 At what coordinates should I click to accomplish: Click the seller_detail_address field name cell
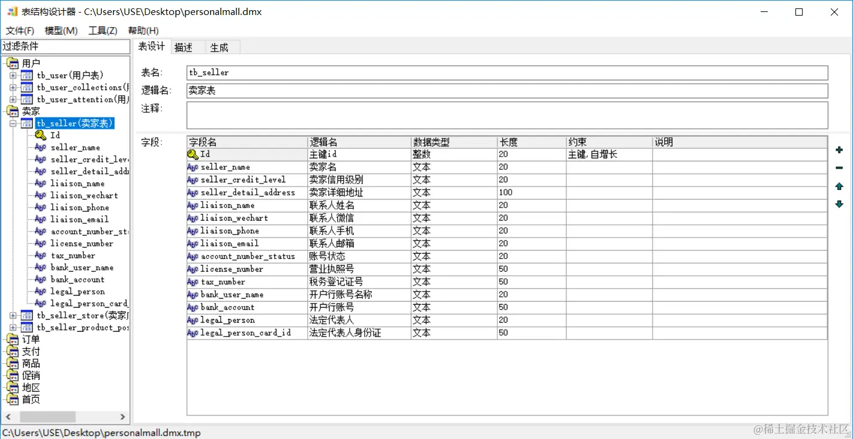click(x=247, y=193)
